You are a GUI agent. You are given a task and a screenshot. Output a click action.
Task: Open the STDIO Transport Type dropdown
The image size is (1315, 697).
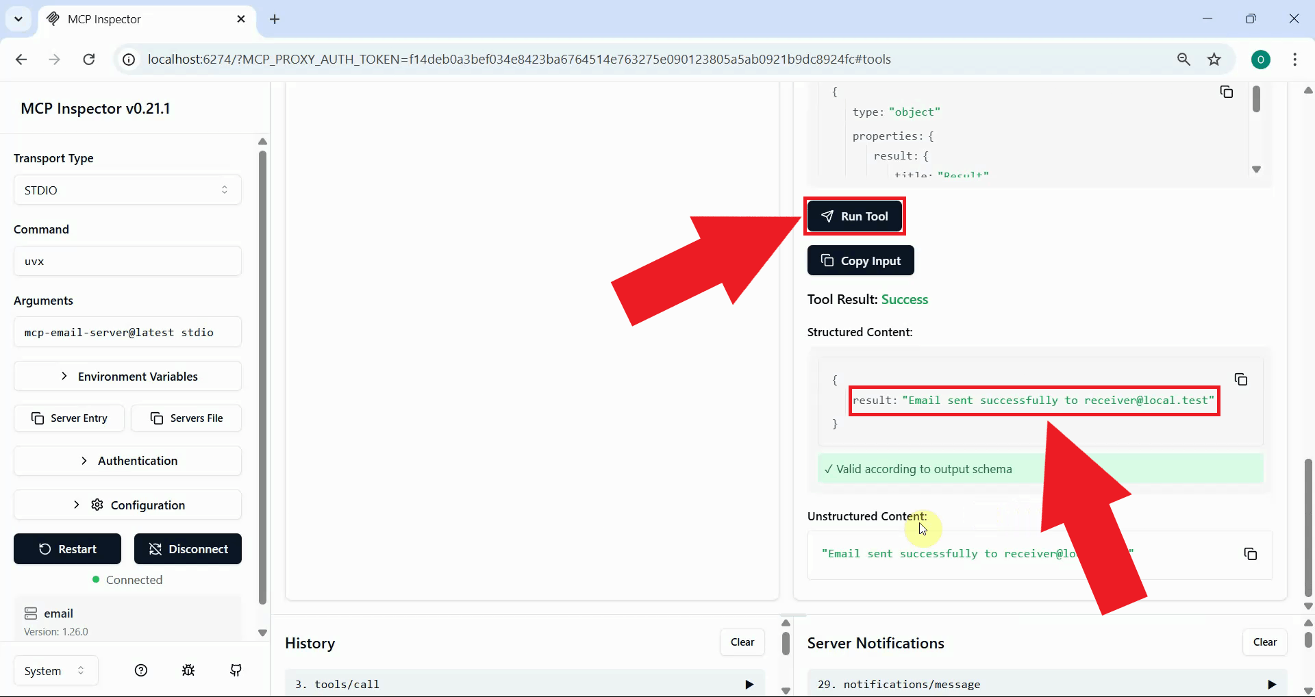tap(127, 190)
